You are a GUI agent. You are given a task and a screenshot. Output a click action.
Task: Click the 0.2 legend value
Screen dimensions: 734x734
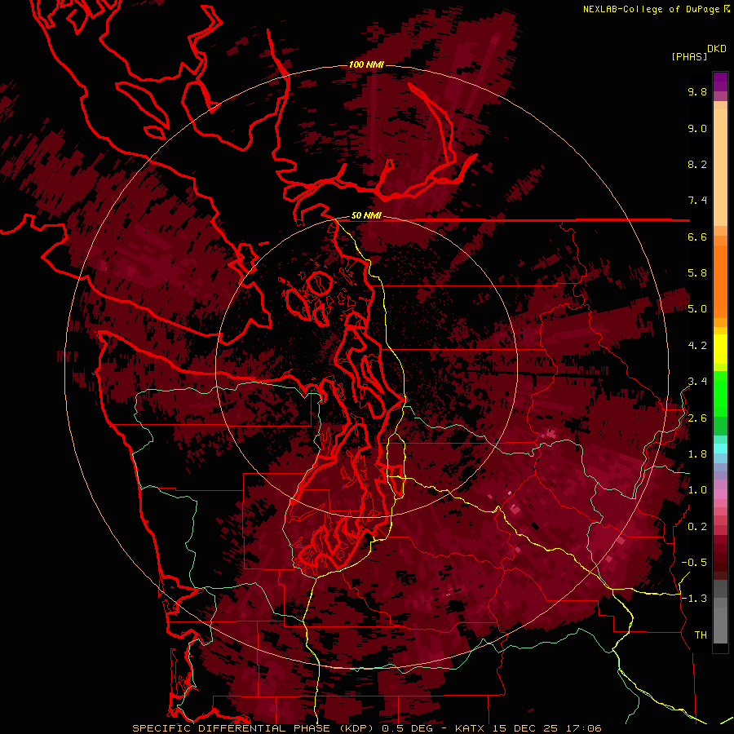click(697, 527)
